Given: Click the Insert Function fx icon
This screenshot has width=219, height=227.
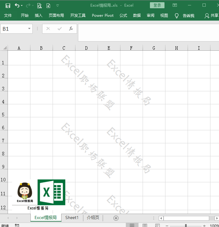Looking at the screenshot, I should [x=71, y=29].
